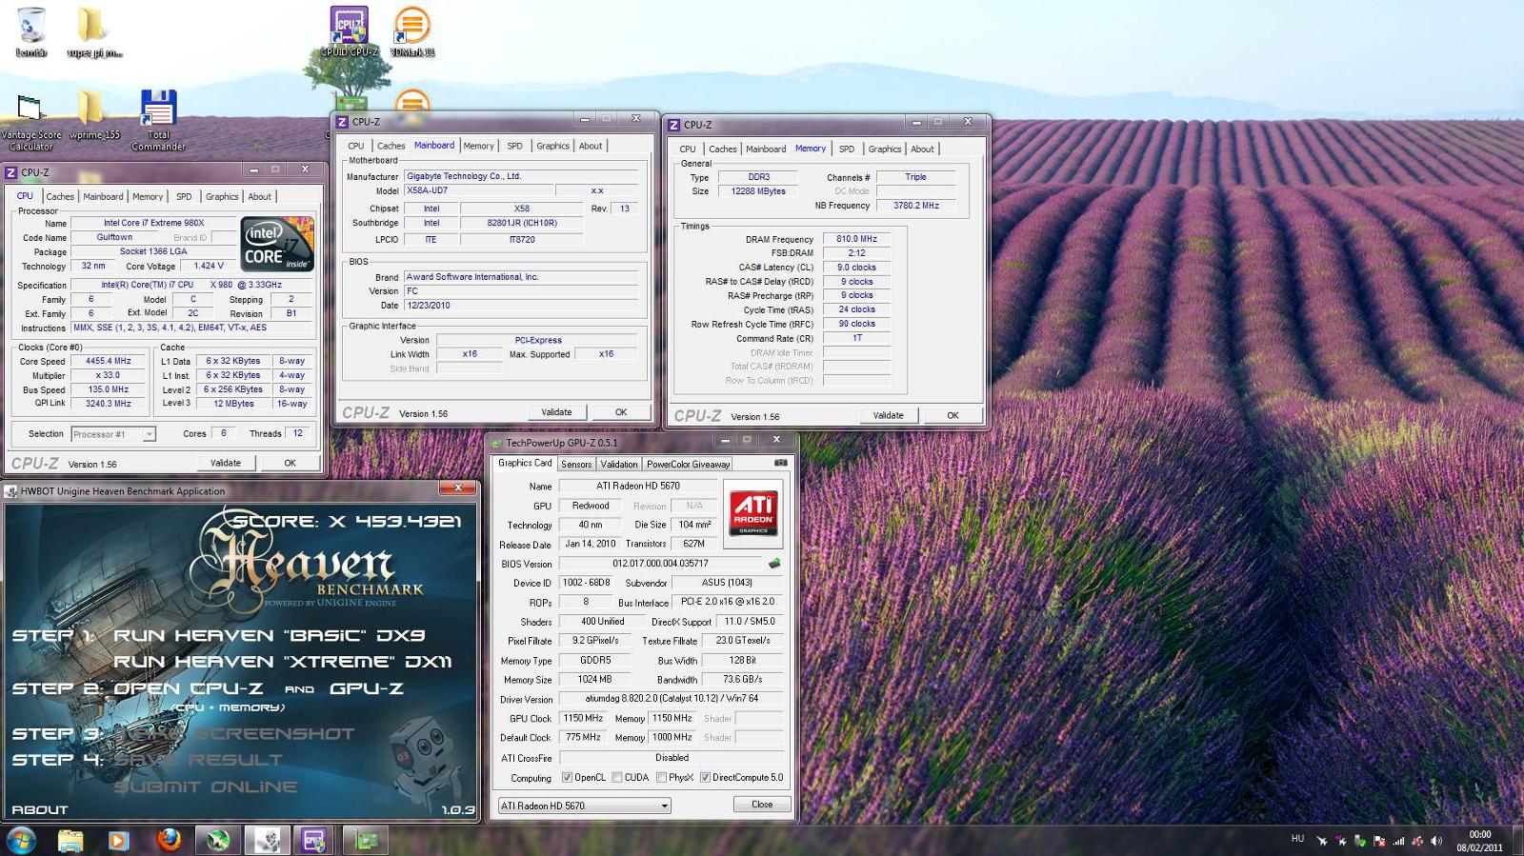Click GPU-Z link in Heaven step 2

click(367, 687)
